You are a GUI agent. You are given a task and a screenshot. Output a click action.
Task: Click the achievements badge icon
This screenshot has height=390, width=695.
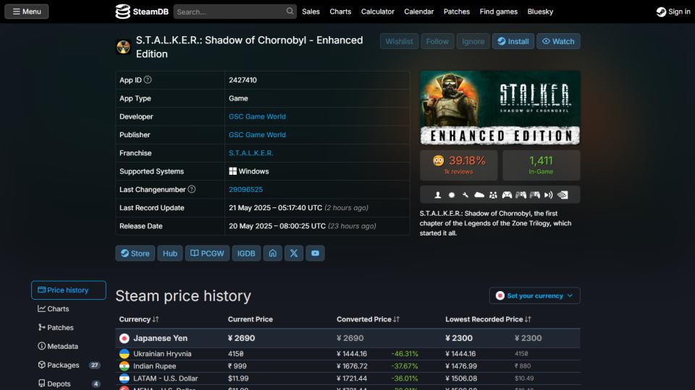(452, 194)
